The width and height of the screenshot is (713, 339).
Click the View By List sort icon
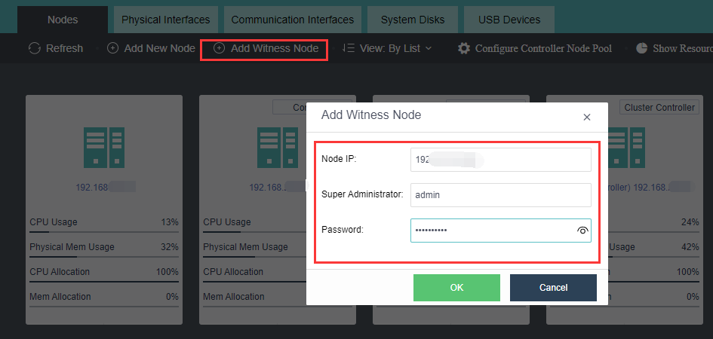[x=348, y=48]
